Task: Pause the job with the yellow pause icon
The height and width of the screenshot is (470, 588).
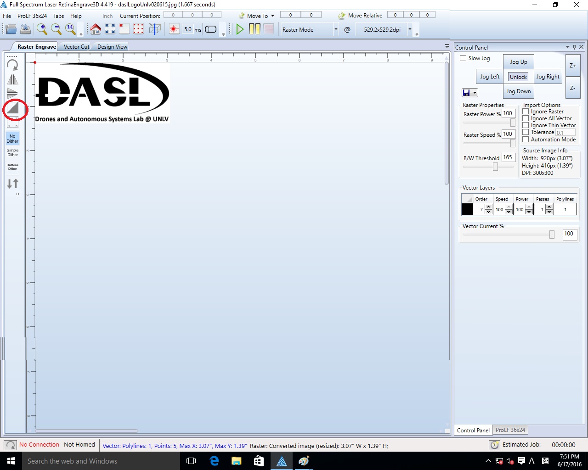Action: point(254,29)
